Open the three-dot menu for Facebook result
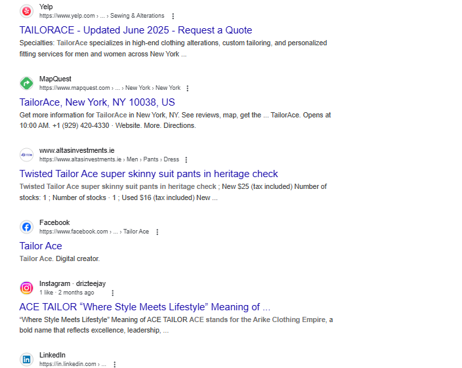 tap(157, 232)
